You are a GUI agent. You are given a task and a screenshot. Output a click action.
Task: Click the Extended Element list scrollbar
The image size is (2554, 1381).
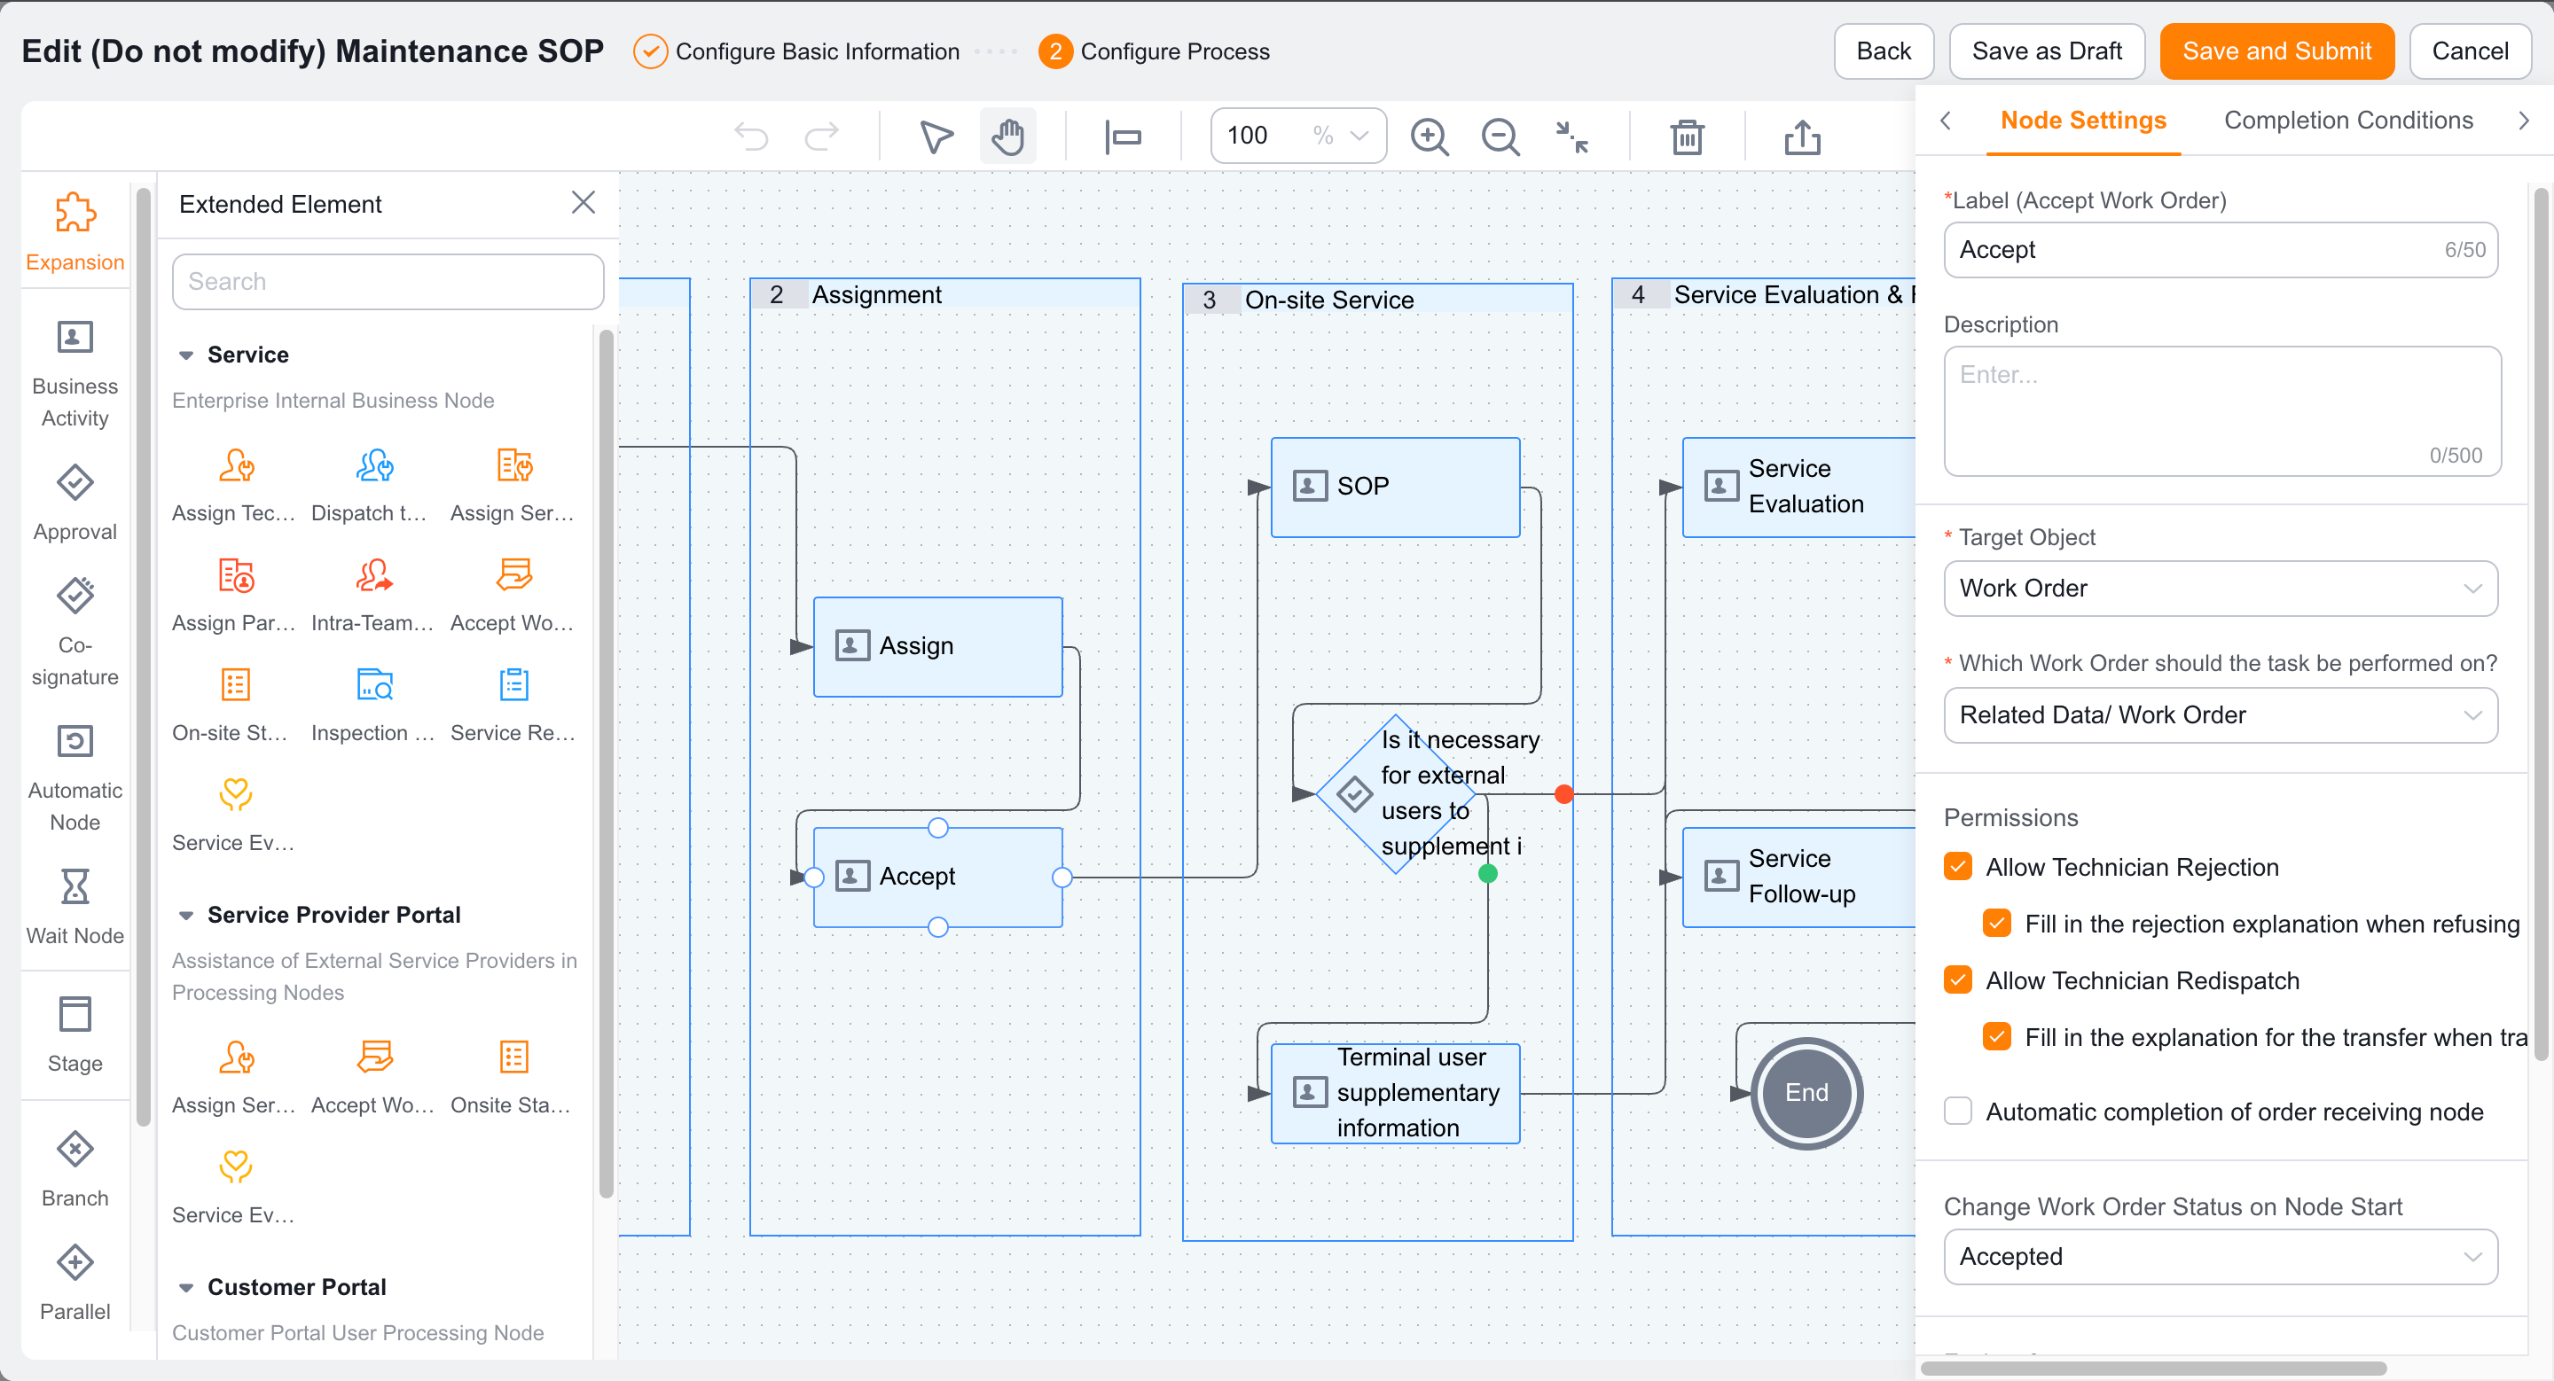606,763
